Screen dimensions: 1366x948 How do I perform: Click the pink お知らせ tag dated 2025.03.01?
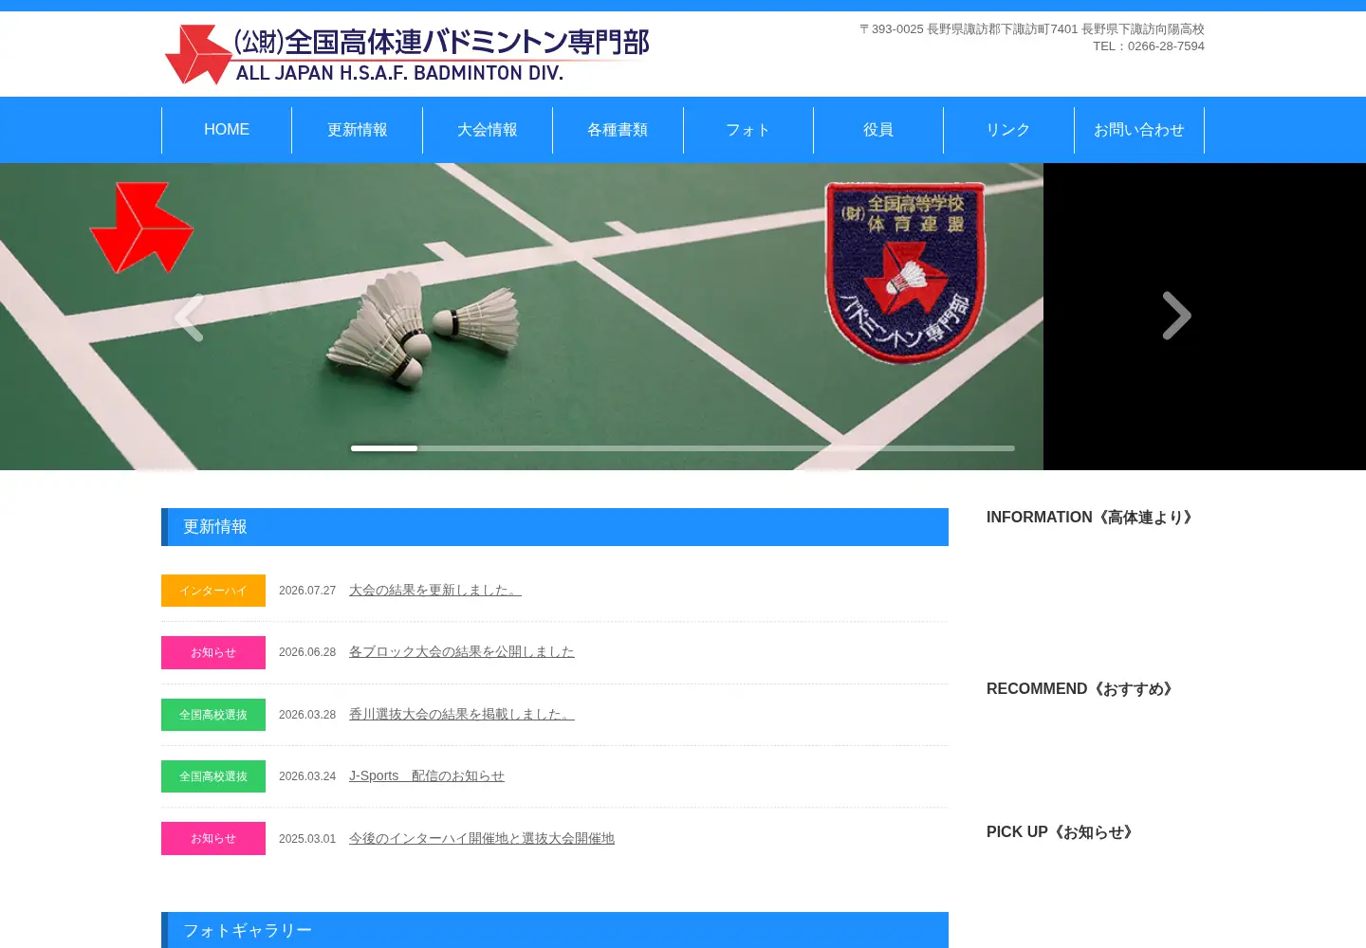click(213, 838)
